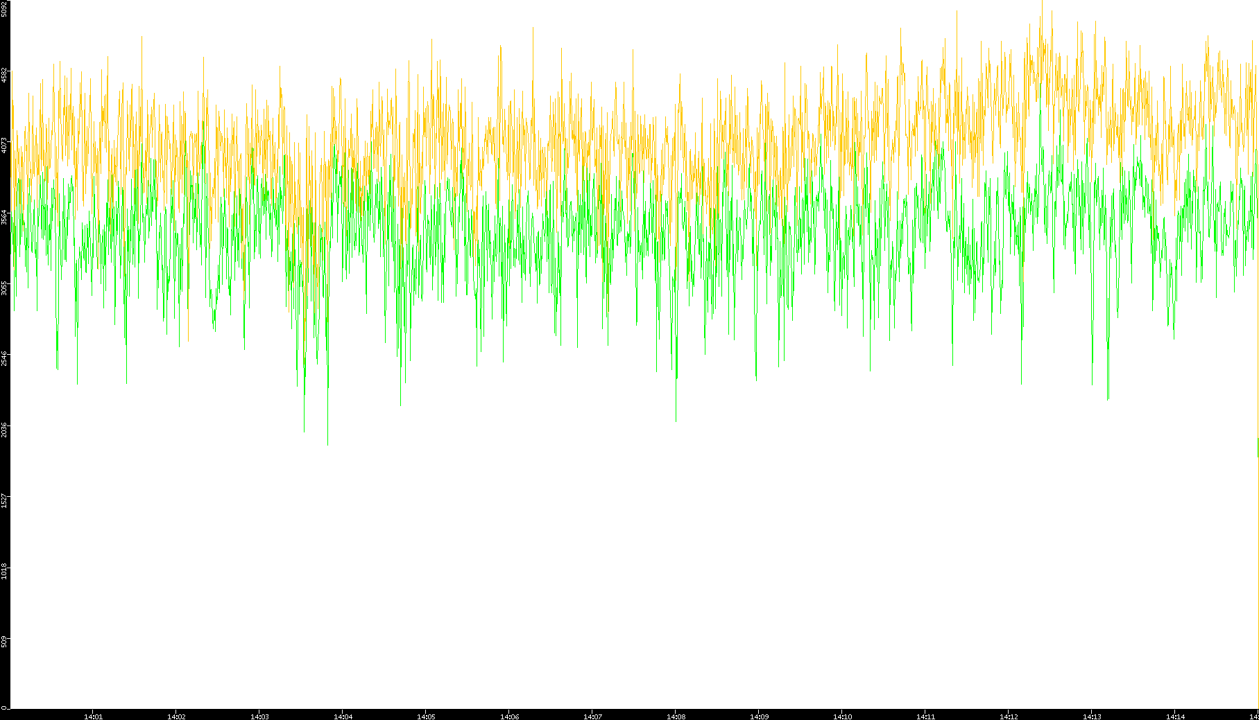Viewport: 1259px width, 720px height.
Task: Click the 14:02 time axis label
Action: click(x=176, y=717)
